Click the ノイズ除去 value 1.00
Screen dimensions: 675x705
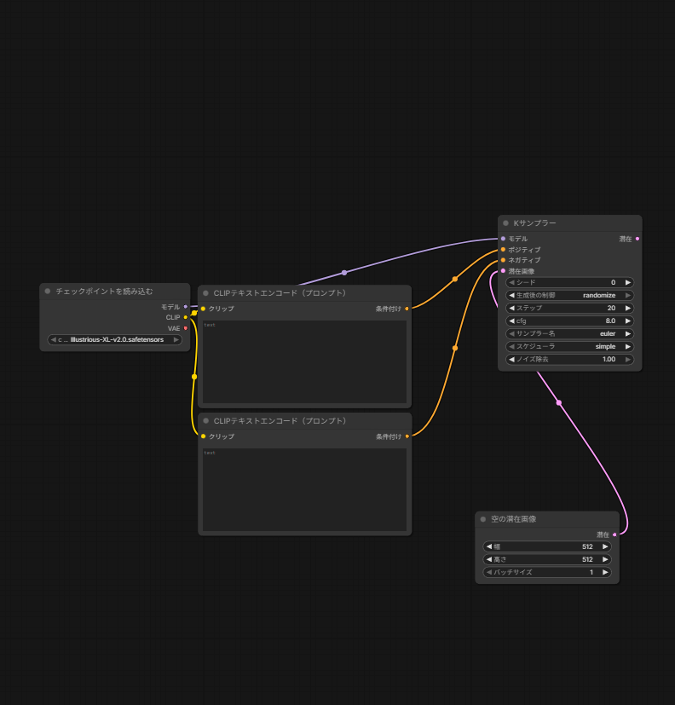click(x=609, y=359)
